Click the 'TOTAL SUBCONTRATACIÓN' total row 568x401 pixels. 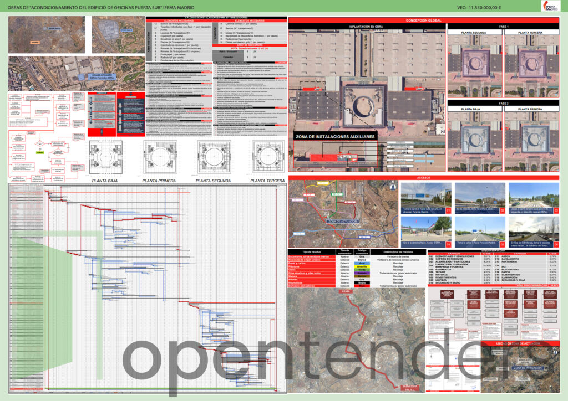[493, 285]
